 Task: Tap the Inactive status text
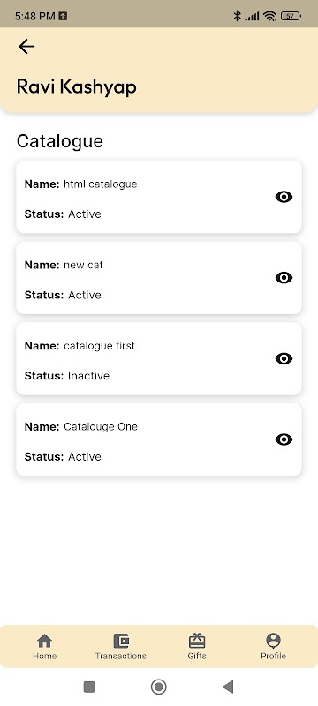click(x=88, y=376)
